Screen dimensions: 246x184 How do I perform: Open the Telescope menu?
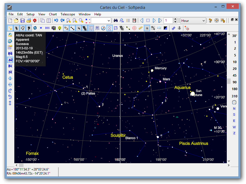[68, 14]
